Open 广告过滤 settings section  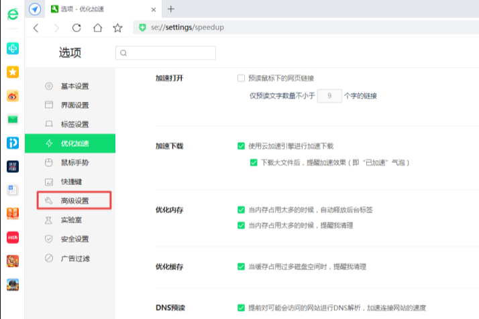(70, 258)
